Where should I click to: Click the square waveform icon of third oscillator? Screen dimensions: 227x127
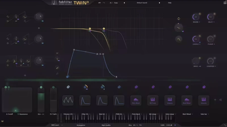8,61
